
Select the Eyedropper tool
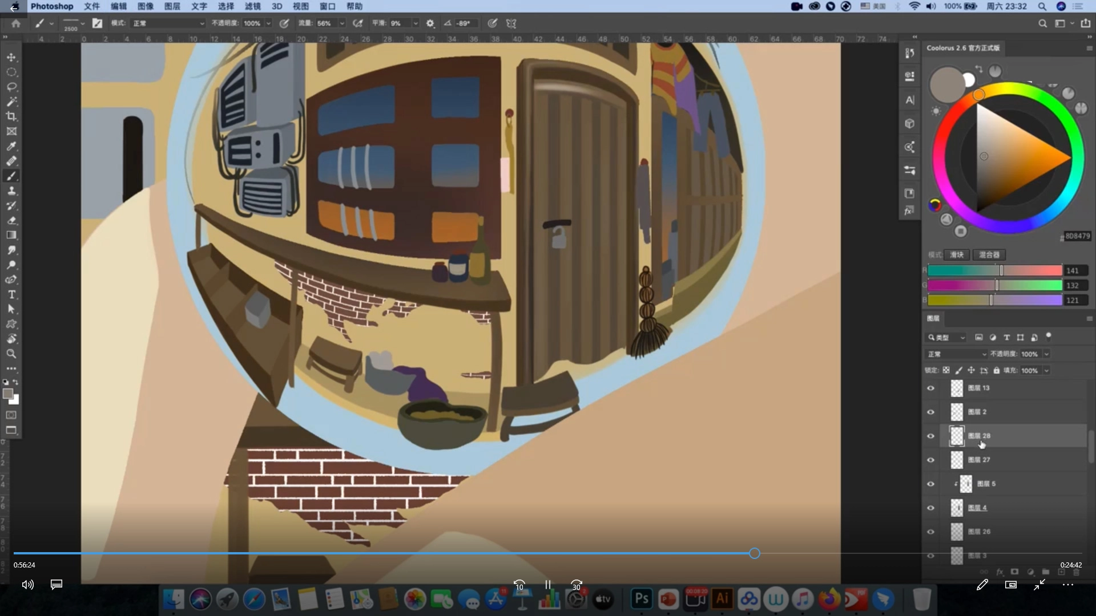pos(11,146)
